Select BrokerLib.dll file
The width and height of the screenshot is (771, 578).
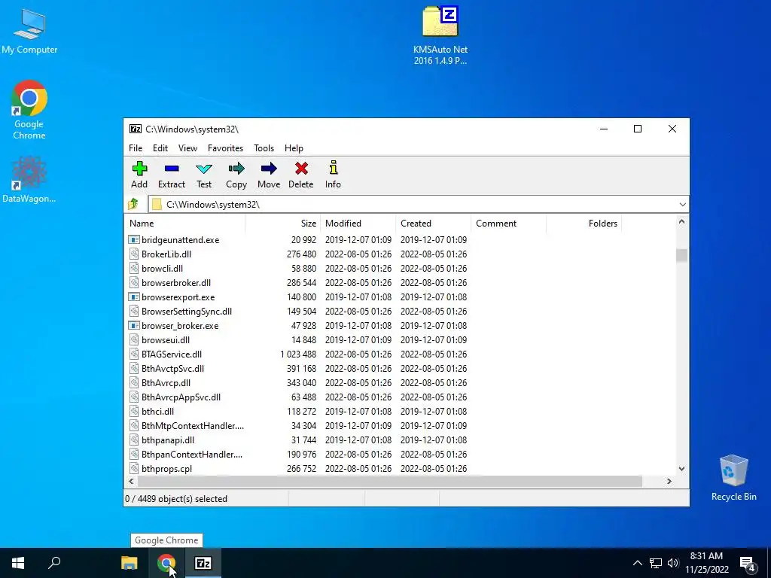pos(166,254)
